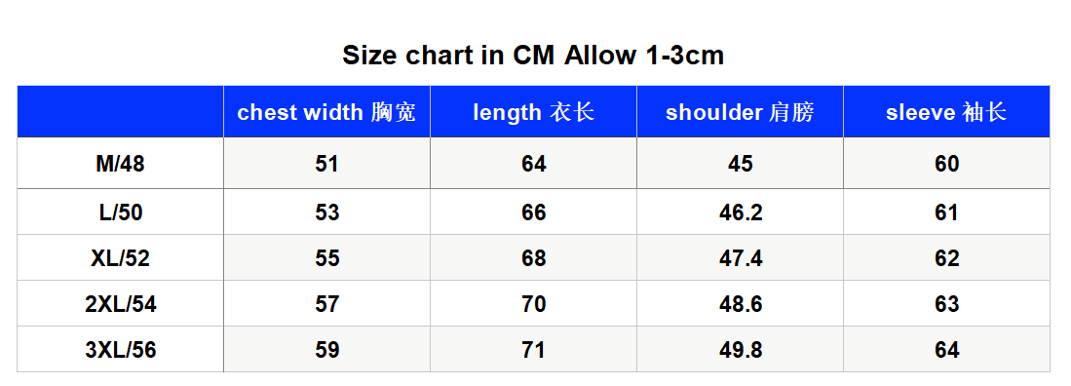Select length value 71
Screen dimensions: 1071x386
(533, 350)
